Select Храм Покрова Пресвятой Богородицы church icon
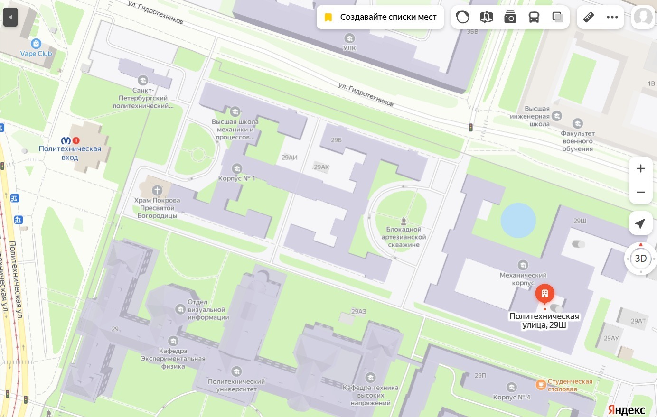Viewport: 657px width, 417px height. point(157,191)
